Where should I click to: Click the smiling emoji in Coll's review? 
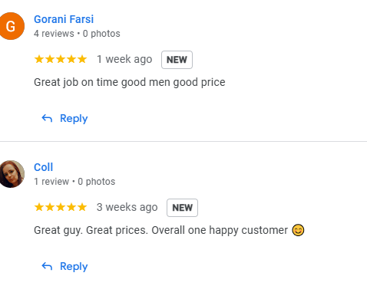click(298, 230)
